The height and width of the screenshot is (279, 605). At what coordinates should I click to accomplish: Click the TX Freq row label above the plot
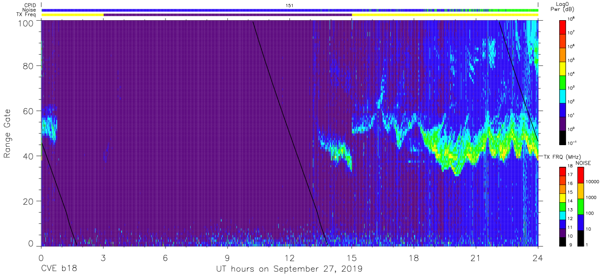click(x=25, y=15)
